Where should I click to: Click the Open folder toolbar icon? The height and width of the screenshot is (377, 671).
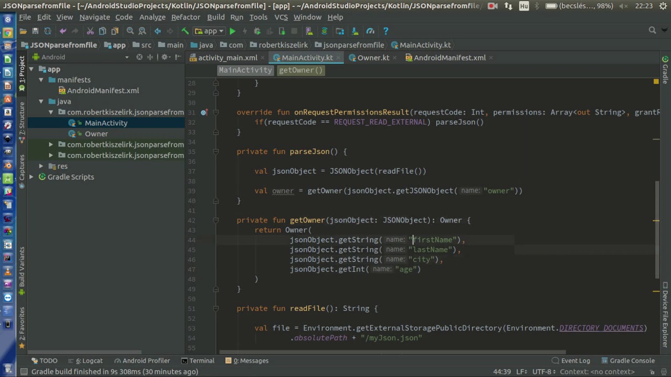(x=23, y=31)
